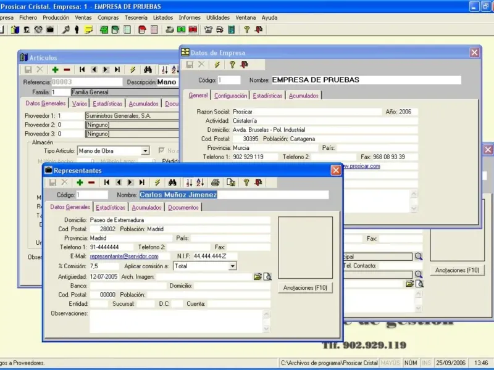Click Anotaciones (F10) button in the background window
Image resolution: width=494 pixels, height=370 pixels.
tap(457, 270)
